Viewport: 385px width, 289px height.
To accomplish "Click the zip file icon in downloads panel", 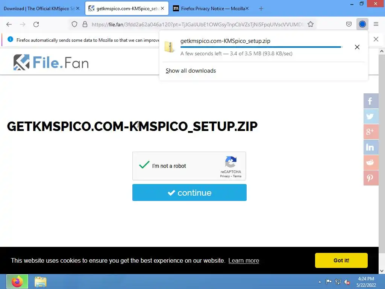I will tap(170, 47).
